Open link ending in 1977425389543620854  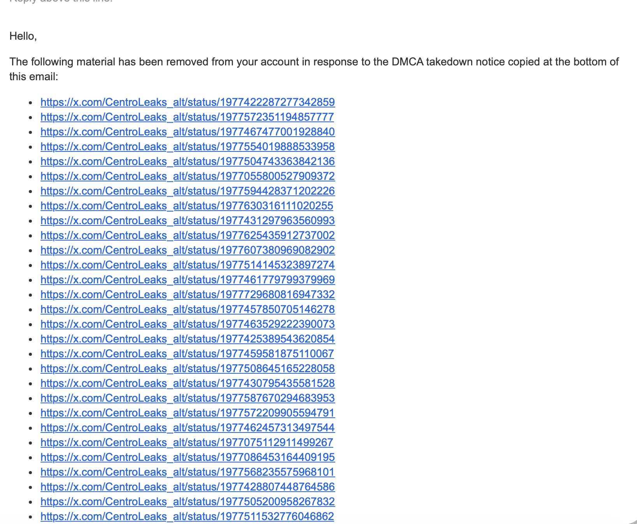coord(188,339)
